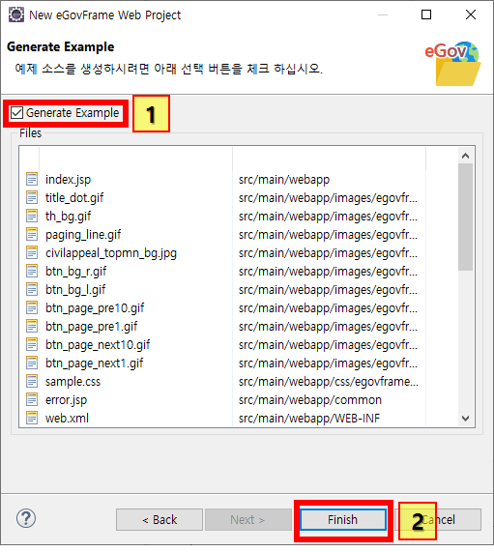Click the src/main/webapp/common path cell

[x=310, y=400]
